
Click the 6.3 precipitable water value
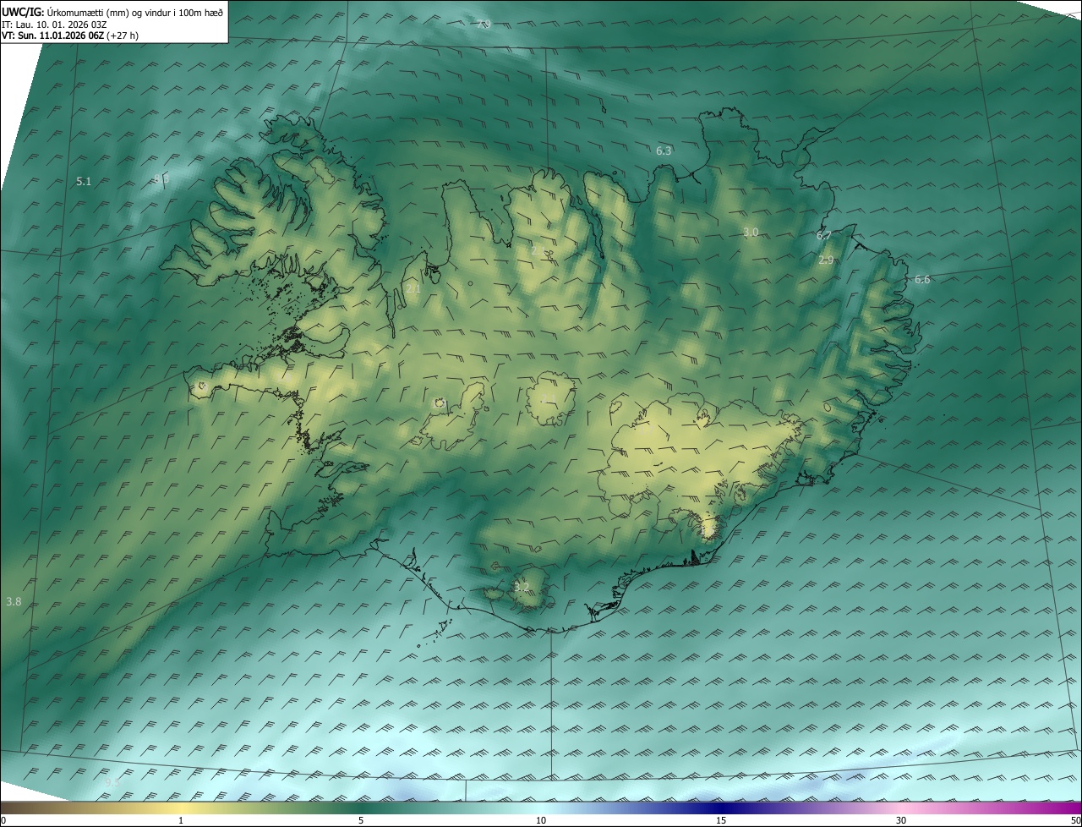pos(664,151)
